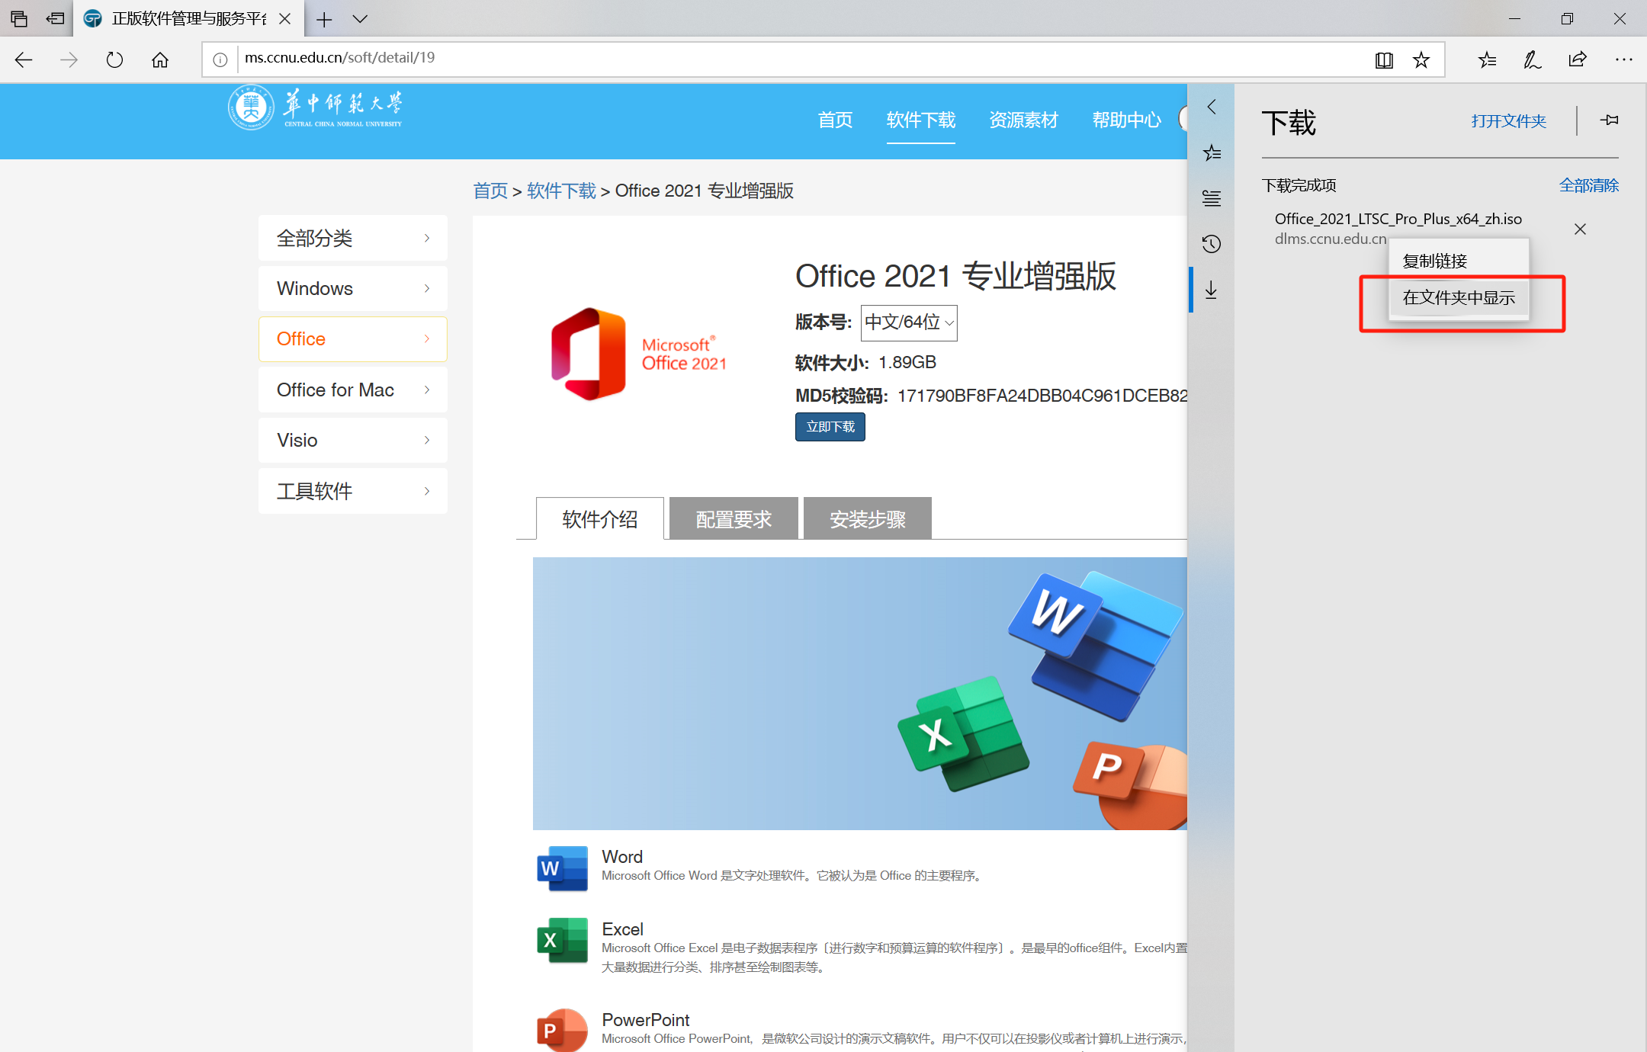
Task: Click the Word icon in list
Action: [562, 868]
